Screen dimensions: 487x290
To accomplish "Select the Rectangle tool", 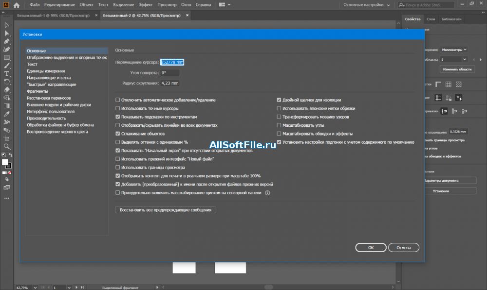I will tap(7, 57).
